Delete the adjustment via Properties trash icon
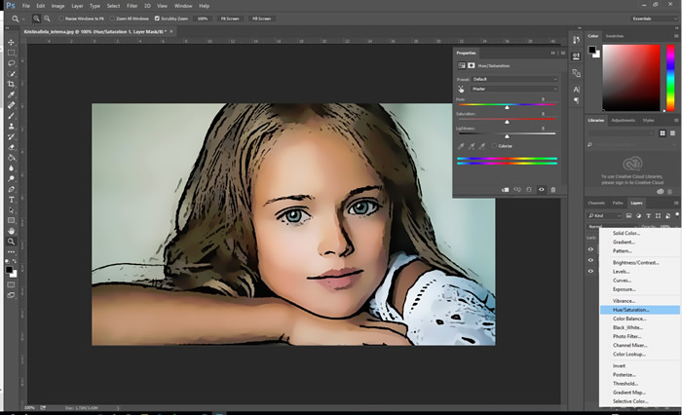Screen dimensions: 682x415 553,190
